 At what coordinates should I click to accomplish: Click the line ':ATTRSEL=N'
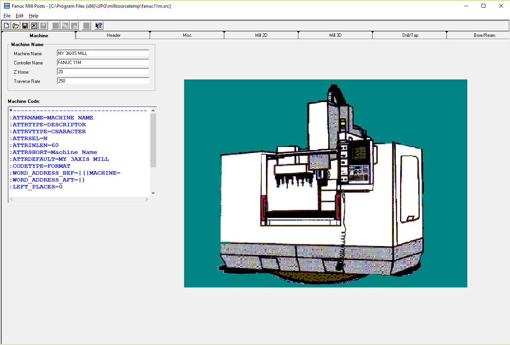(28, 139)
